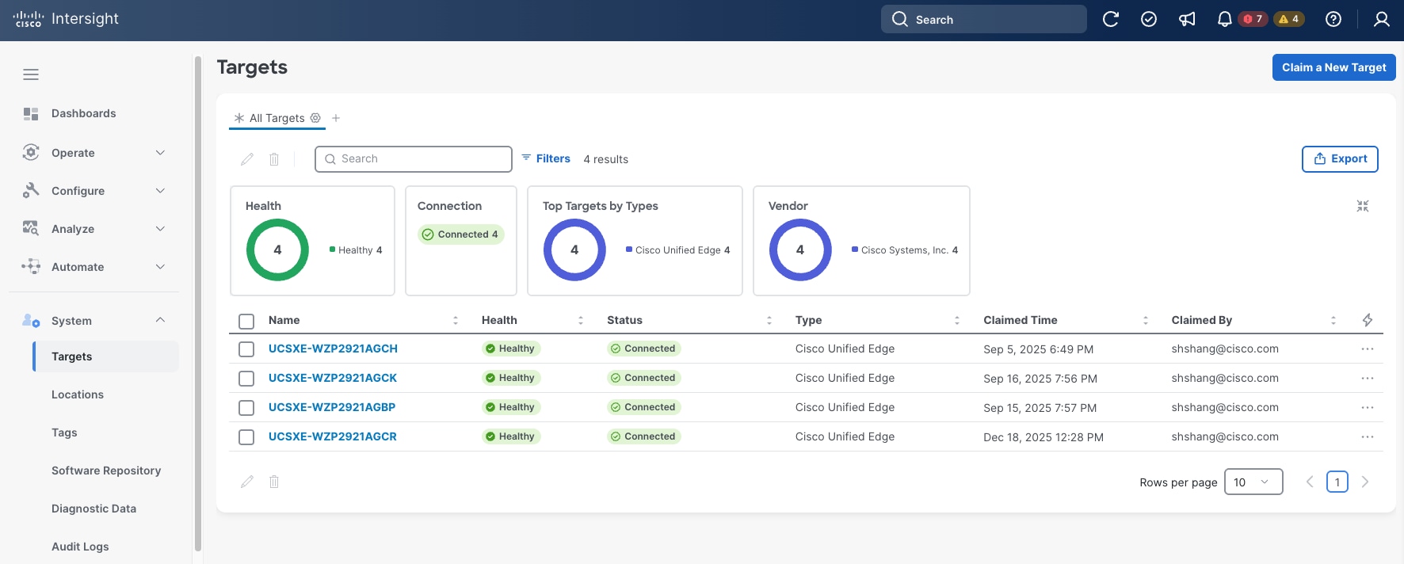Click page 1 button
Image resolution: width=1404 pixels, height=564 pixels.
[x=1337, y=482]
